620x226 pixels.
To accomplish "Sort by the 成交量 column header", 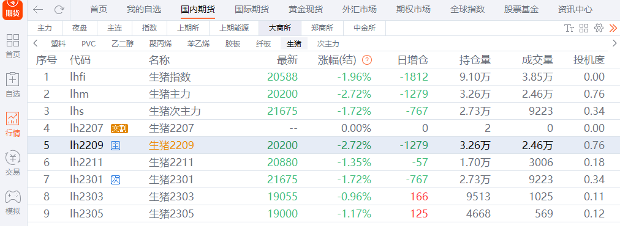I will point(537,60).
